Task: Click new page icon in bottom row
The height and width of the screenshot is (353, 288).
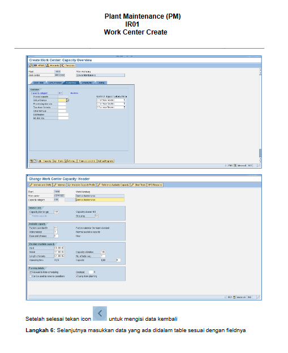Action: coord(35,161)
